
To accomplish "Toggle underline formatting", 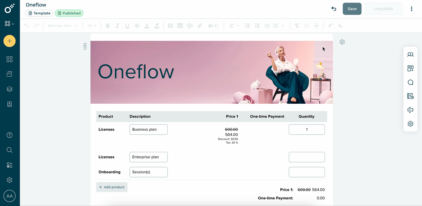I will pos(127,26).
